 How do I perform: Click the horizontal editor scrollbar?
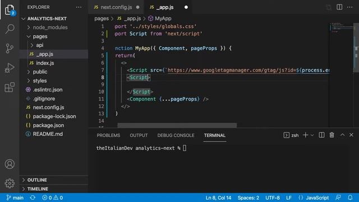(177, 125)
